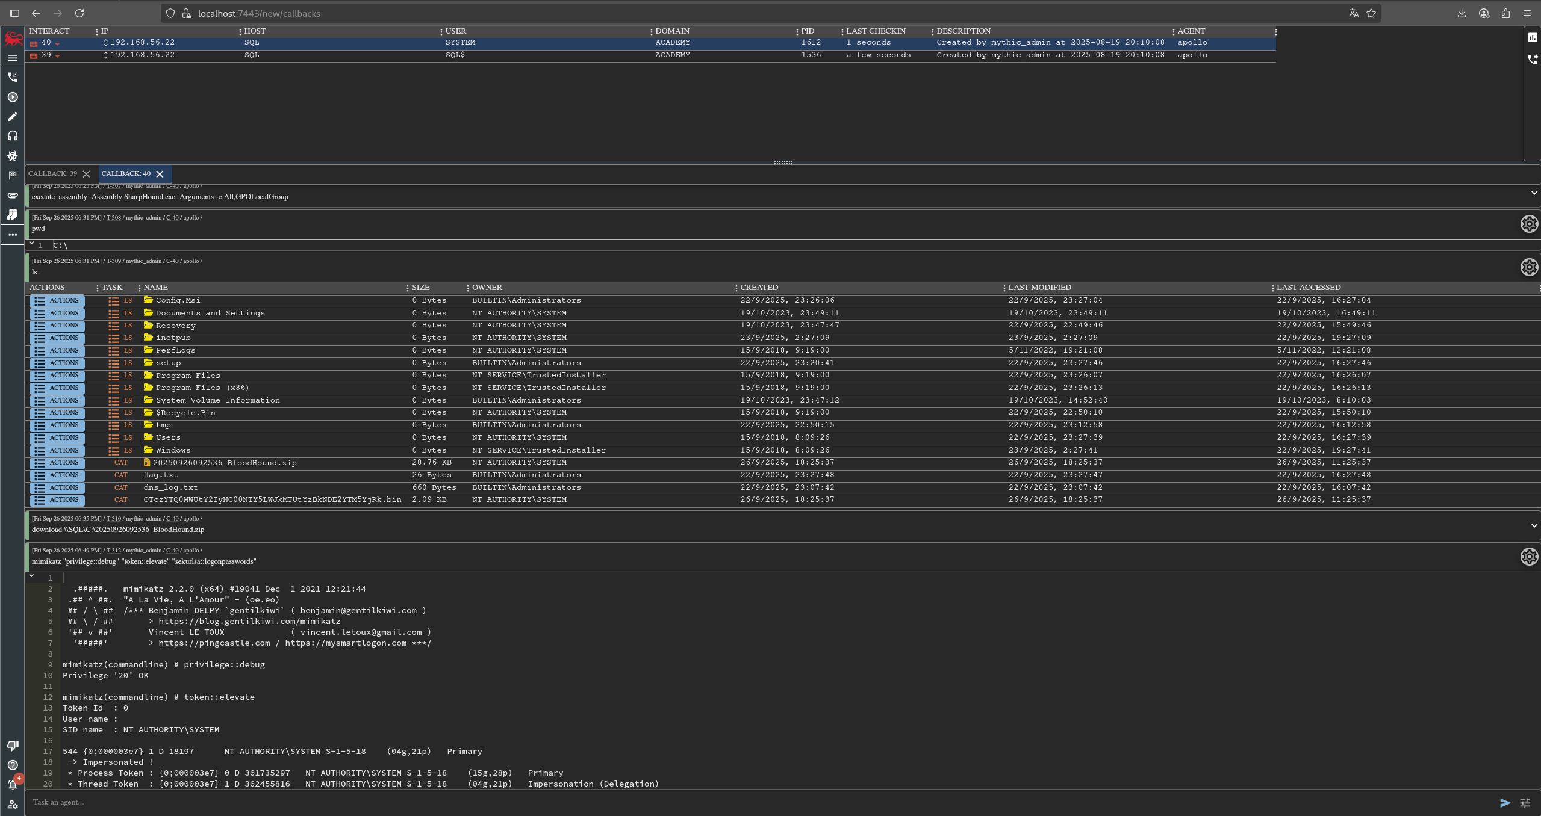The image size is (1541, 816).
Task: Open the socks proxies sidebar icon
Action: 13,215
